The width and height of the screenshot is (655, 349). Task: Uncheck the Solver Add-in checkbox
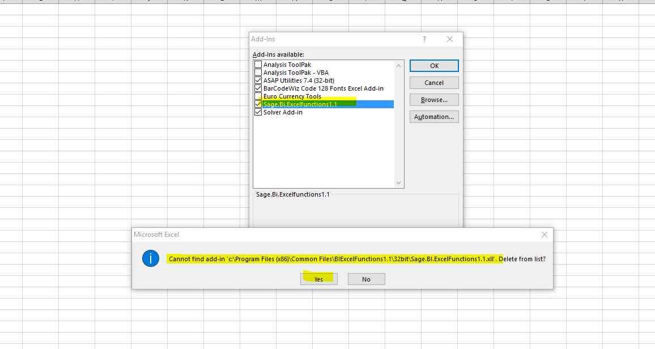[x=258, y=112]
